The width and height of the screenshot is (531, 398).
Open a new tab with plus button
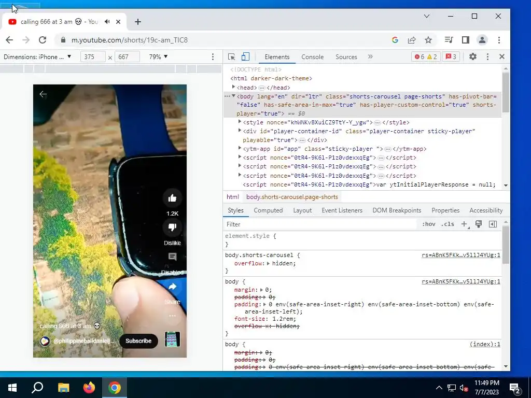tap(137, 22)
